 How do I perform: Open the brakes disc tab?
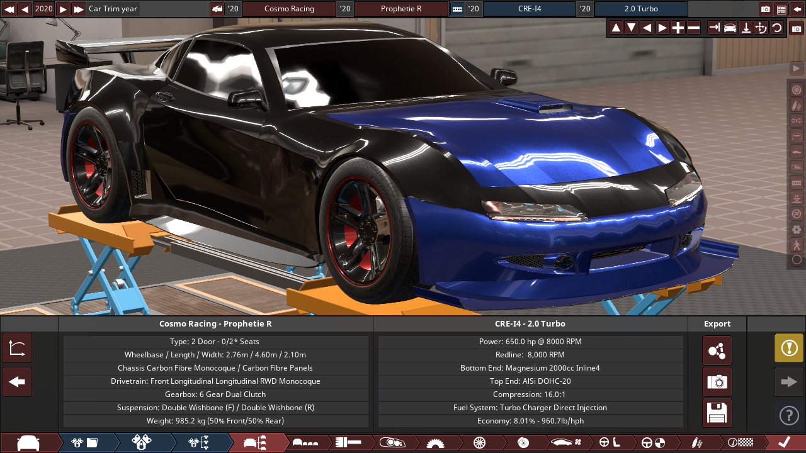(523, 442)
